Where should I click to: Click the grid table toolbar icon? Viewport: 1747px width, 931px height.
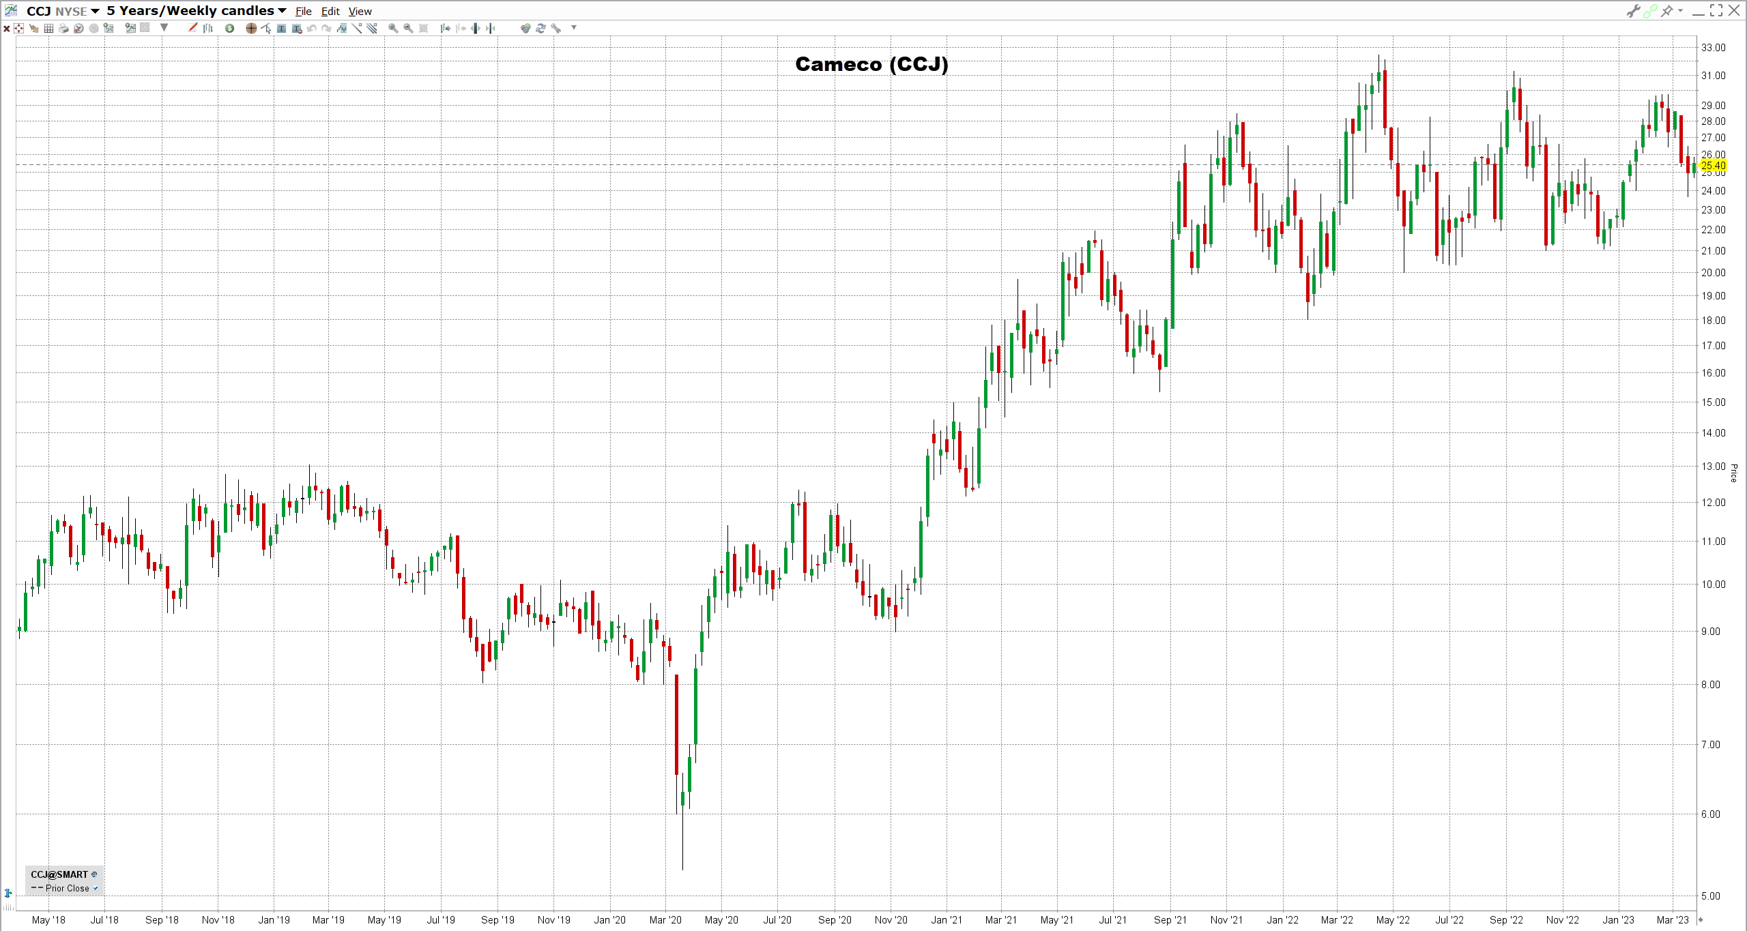[48, 28]
